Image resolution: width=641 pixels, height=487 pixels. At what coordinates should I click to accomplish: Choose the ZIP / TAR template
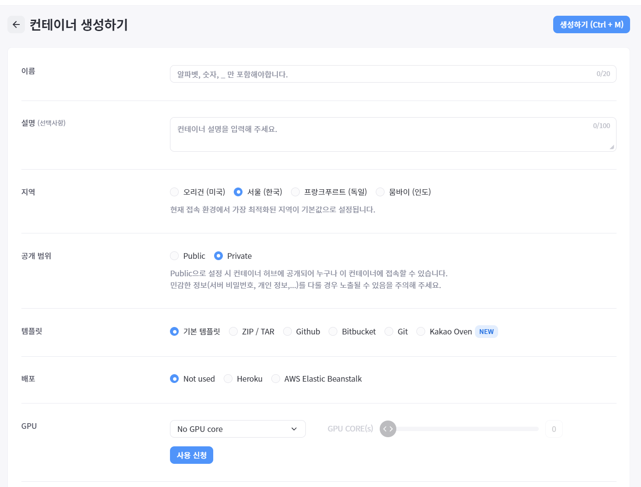pyautogui.click(x=233, y=331)
